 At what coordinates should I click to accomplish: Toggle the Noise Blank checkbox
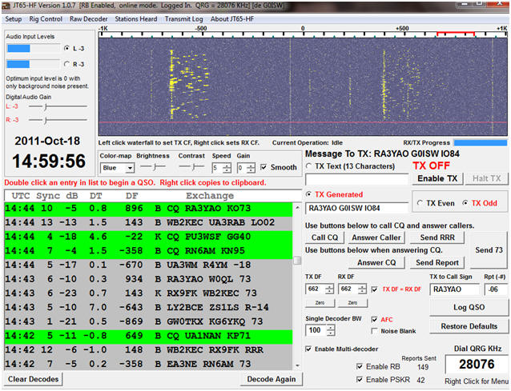375,331
